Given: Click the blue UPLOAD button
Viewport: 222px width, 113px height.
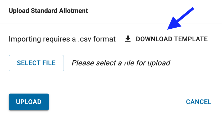Looking at the screenshot, I should [x=29, y=102].
